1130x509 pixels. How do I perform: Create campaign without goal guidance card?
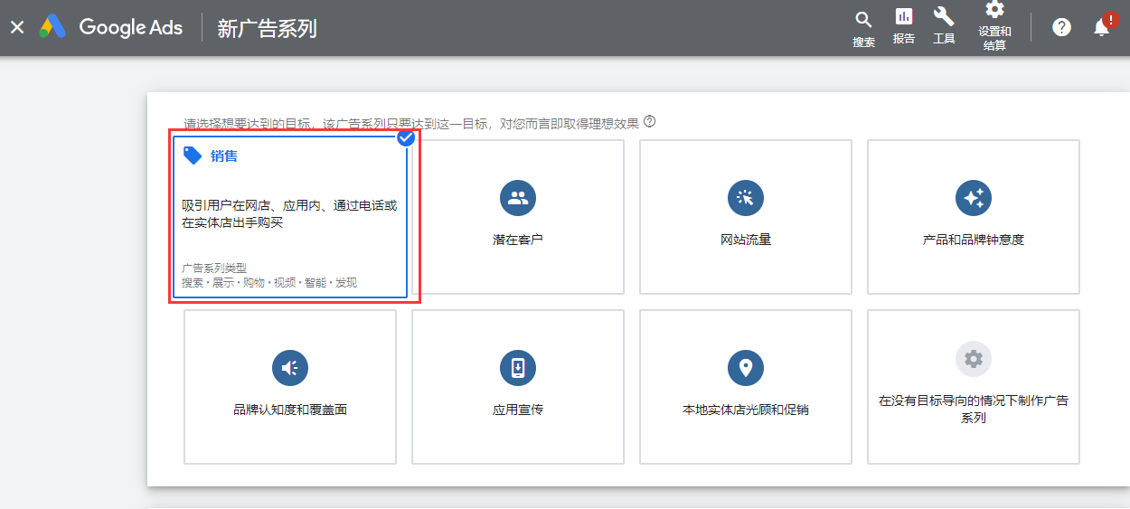coord(974,387)
